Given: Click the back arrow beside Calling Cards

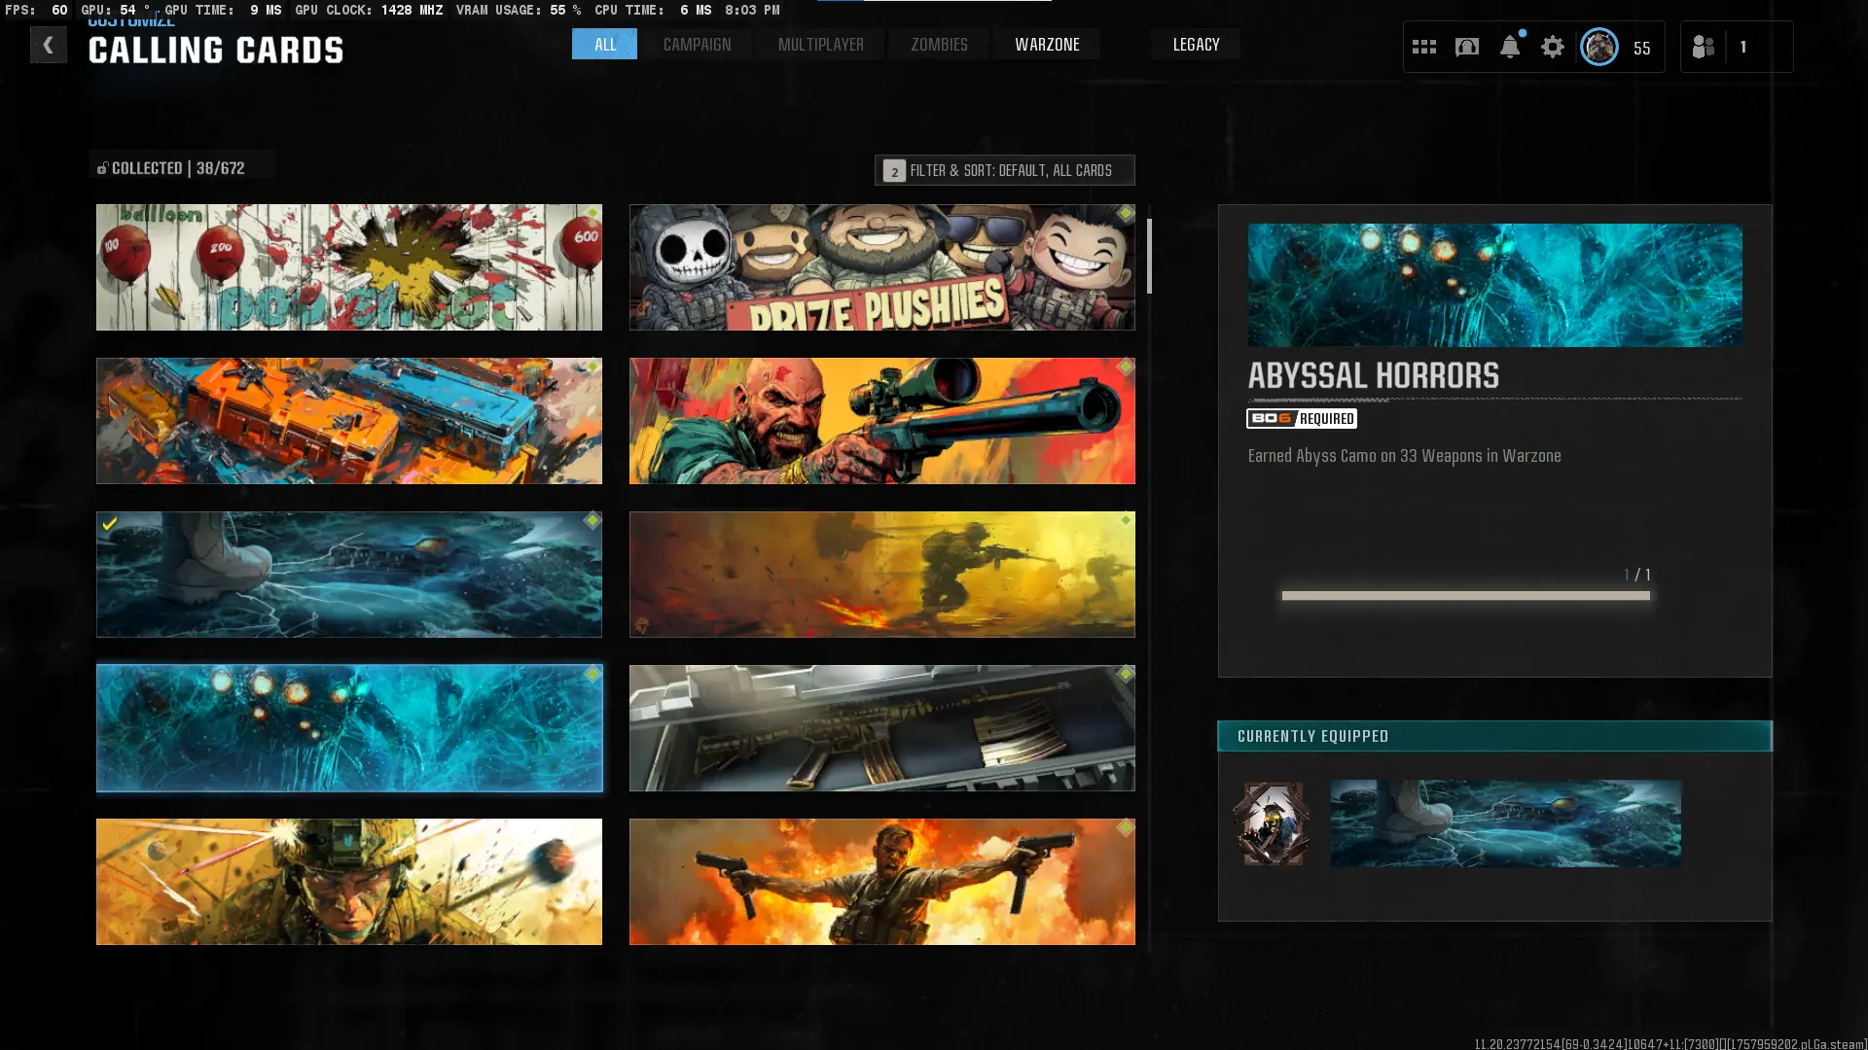Looking at the screenshot, I should pyautogui.click(x=48, y=45).
